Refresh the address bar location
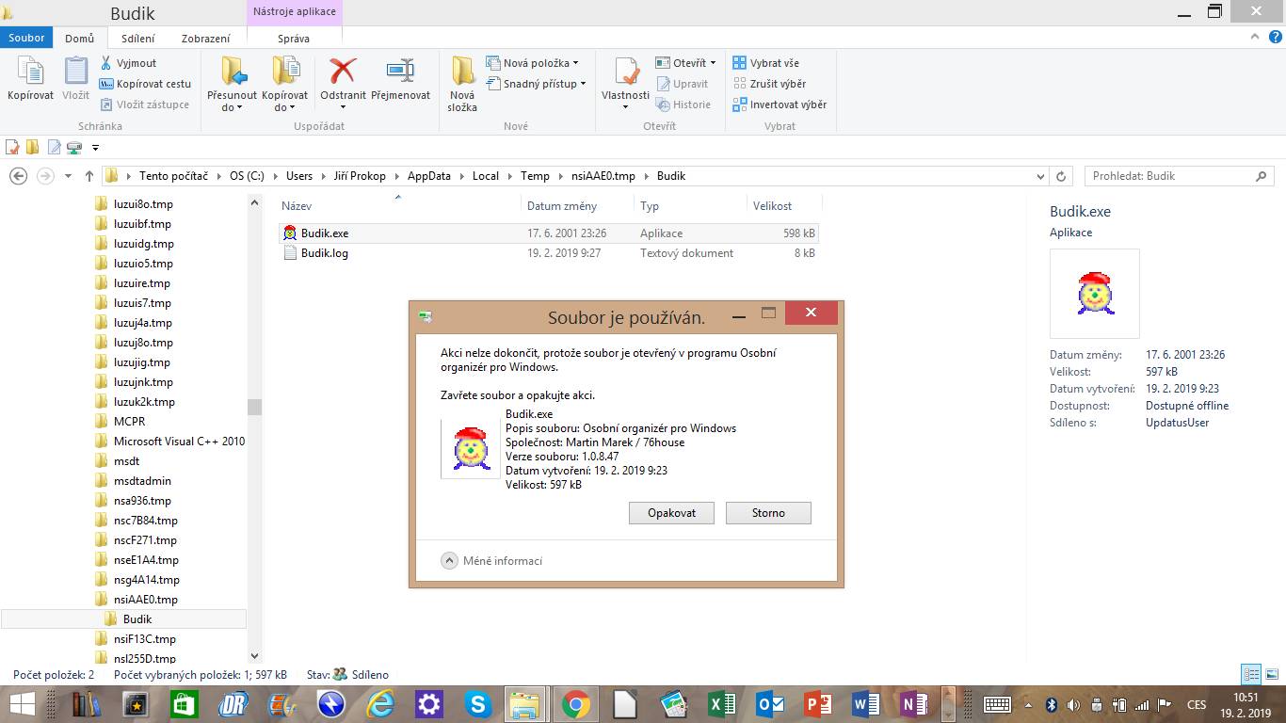 tap(1061, 176)
